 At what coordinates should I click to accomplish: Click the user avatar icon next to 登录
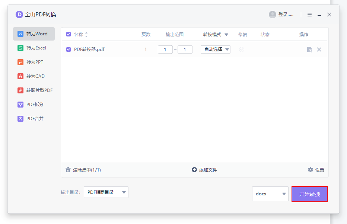(x=273, y=15)
